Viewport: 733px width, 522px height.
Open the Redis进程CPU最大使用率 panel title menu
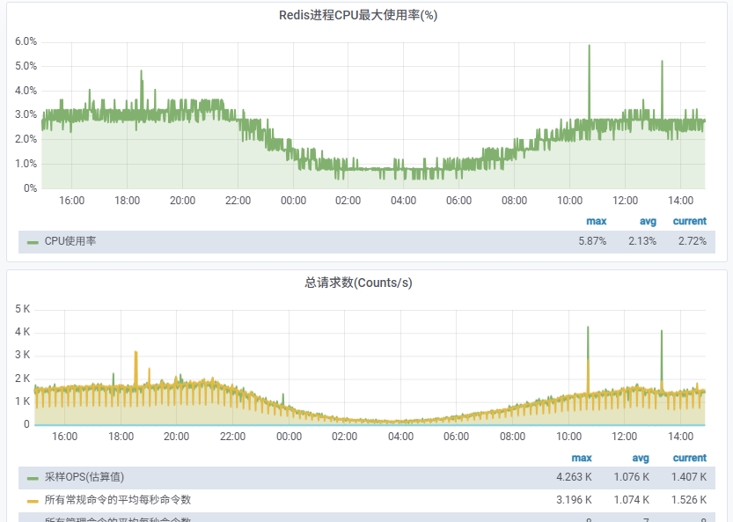358,15
